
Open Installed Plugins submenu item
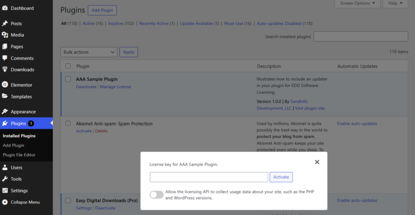(19, 136)
